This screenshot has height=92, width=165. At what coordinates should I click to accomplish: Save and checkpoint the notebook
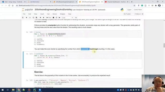point(23,18)
